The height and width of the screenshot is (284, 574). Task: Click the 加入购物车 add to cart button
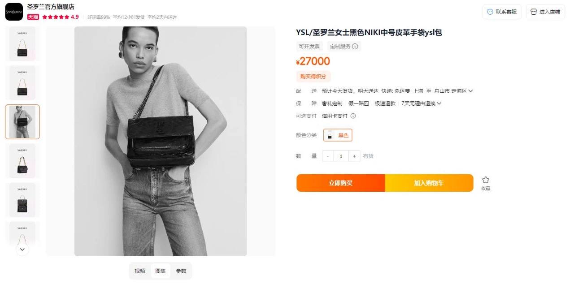coord(429,183)
